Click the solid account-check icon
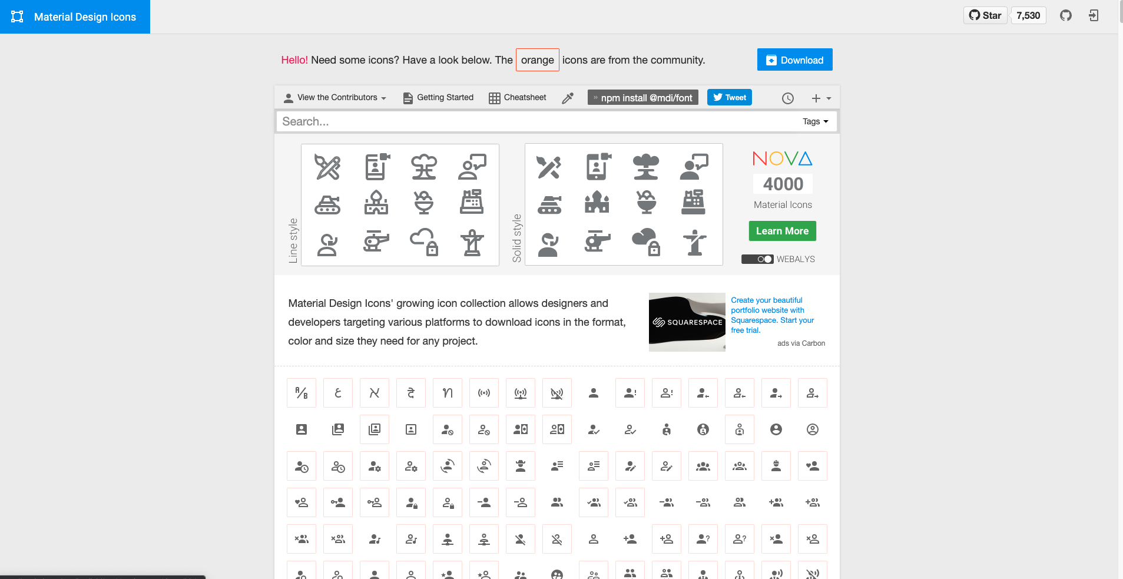Image resolution: width=1123 pixels, height=579 pixels. click(x=594, y=429)
